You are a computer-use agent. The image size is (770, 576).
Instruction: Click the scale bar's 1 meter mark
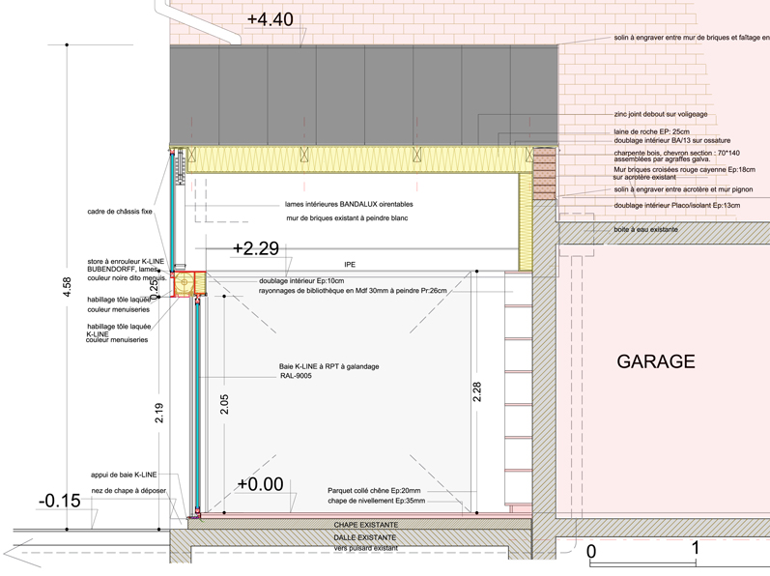point(696,547)
